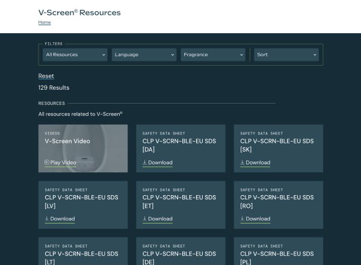This screenshot has width=361, height=265.
Task: Click the 129 Results count text
Action: click(x=54, y=88)
